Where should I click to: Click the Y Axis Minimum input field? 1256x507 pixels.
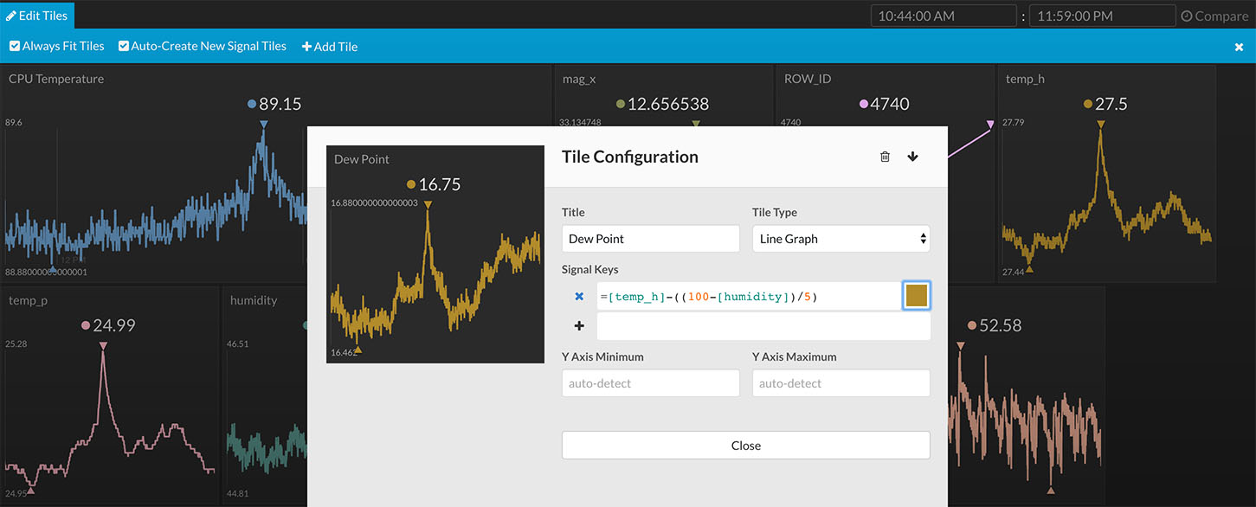click(650, 383)
